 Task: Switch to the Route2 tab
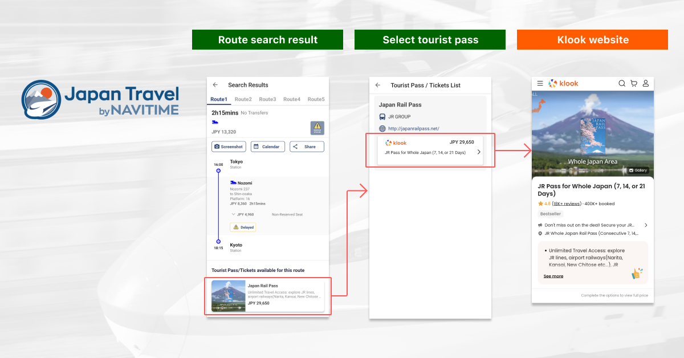click(x=243, y=99)
